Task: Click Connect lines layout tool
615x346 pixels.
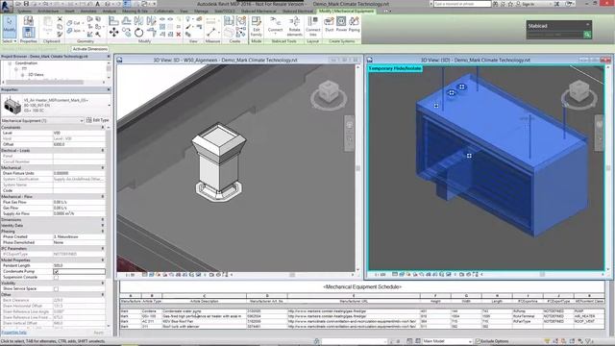Action: (x=312, y=26)
